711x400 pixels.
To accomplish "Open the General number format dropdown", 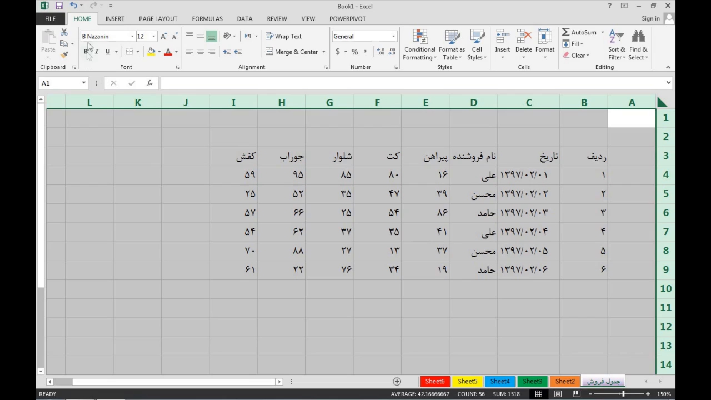I will click(393, 37).
